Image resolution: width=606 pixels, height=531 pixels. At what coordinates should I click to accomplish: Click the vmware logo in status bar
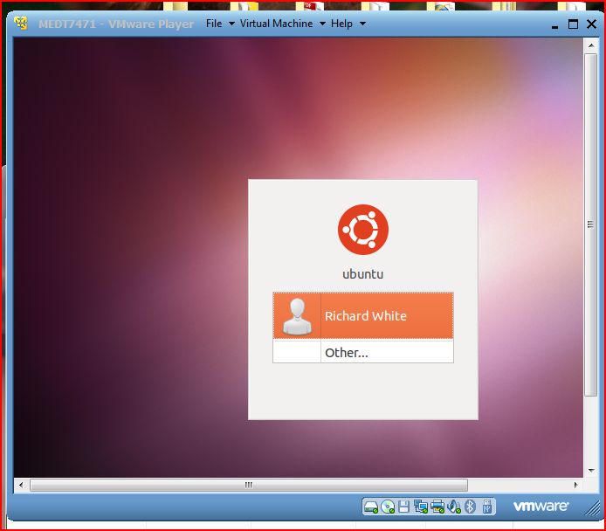(x=541, y=506)
